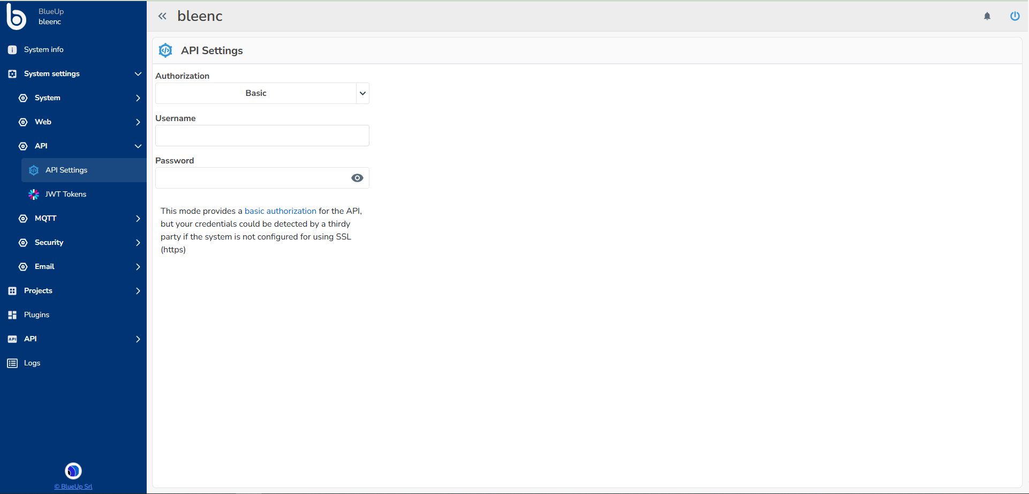This screenshot has width=1029, height=494.
Task: Toggle password visibility with the eye icon
Action: [357, 177]
